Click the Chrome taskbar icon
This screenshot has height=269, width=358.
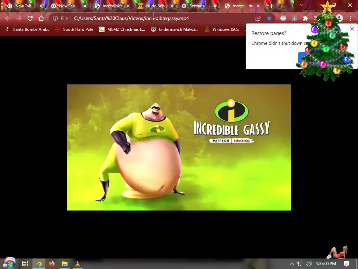coord(39,264)
